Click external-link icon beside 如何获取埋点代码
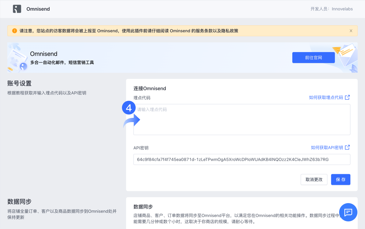Viewport: 365px width, 229px height. click(x=347, y=97)
